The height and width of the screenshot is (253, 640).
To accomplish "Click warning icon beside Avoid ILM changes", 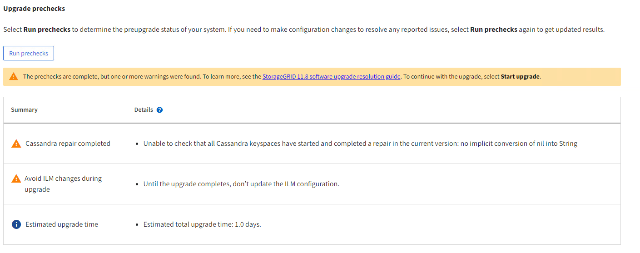I will coord(16,179).
